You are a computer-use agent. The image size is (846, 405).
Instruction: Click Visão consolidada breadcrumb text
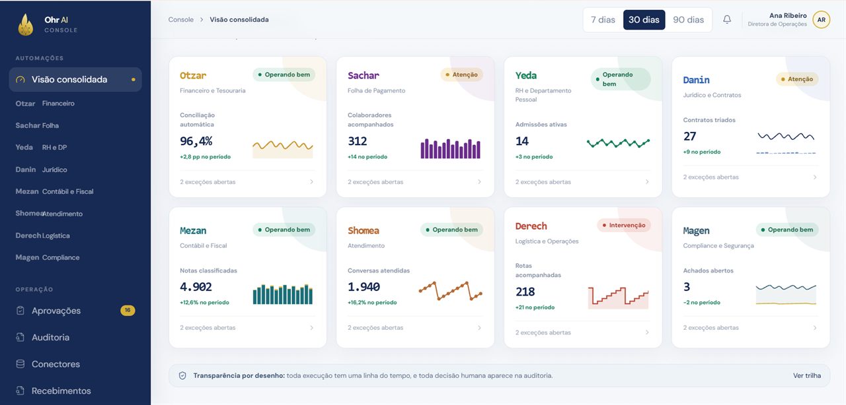point(239,20)
